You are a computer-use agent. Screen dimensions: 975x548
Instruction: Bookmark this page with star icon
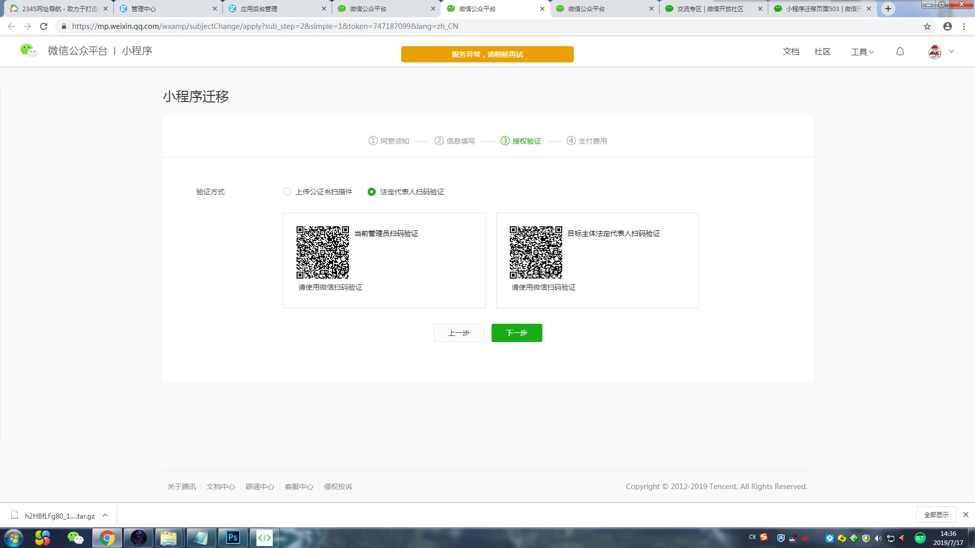coord(927,26)
